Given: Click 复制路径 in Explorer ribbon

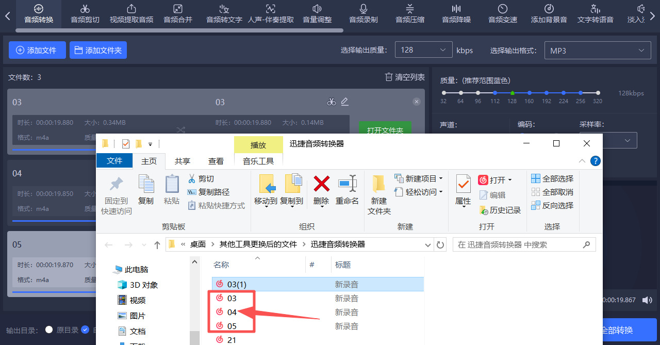Looking at the screenshot, I should tap(208, 192).
